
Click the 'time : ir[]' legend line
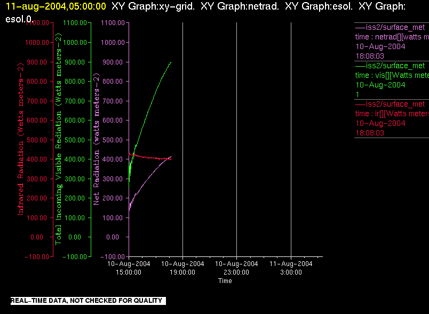pos(392,114)
